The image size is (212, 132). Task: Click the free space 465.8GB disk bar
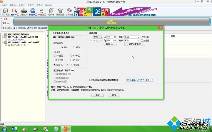pos(111,22)
